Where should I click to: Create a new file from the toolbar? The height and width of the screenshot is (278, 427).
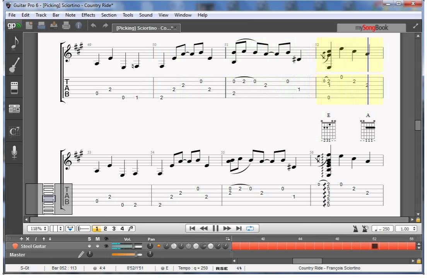coord(29,25)
